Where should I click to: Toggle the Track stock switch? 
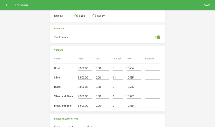pos(157,37)
